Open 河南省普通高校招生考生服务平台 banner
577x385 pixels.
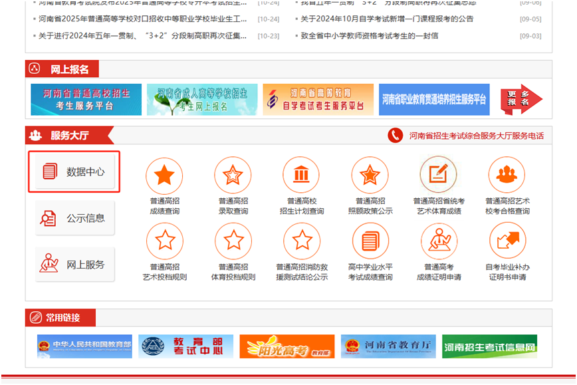pos(86,99)
